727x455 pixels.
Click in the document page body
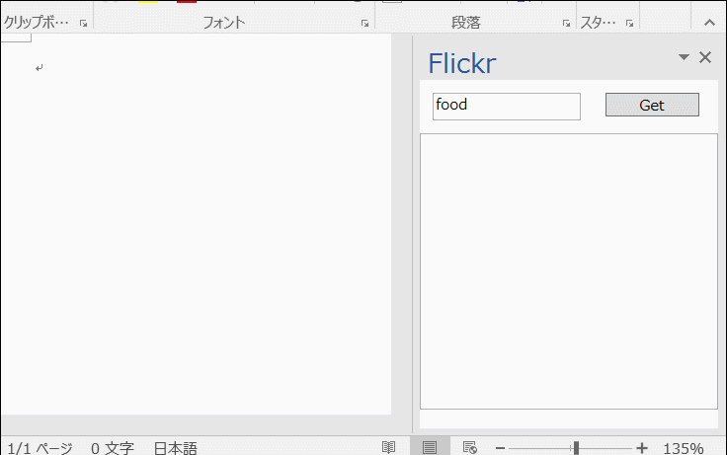point(196,222)
